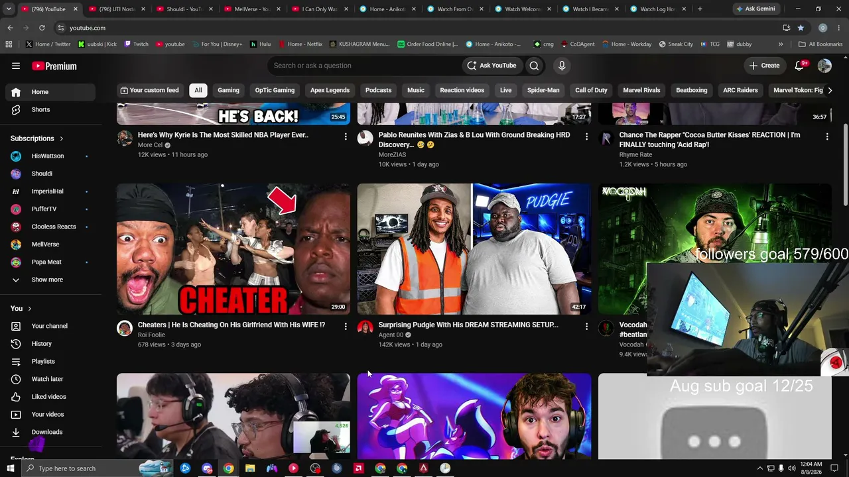Open the CHEATER video thumbnail

(233, 248)
